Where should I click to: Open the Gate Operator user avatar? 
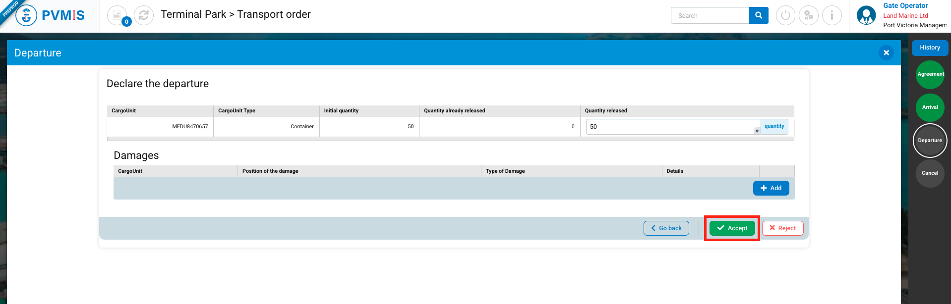click(866, 15)
